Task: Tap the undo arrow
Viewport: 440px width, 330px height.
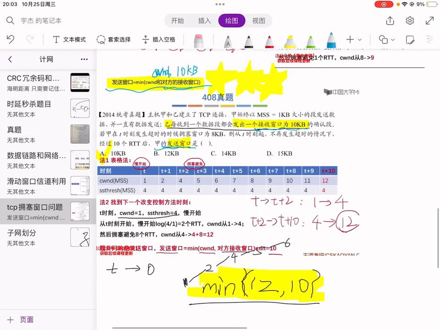Action: [10, 40]
